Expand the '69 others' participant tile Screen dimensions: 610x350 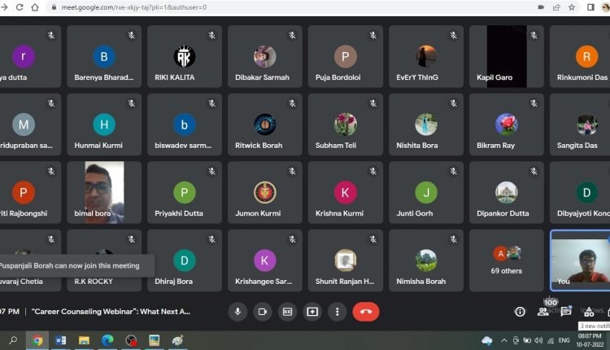coord(507,260)
